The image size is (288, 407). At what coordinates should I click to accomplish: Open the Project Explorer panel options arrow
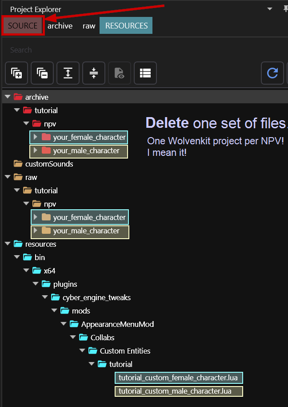[x=269, y=9]
